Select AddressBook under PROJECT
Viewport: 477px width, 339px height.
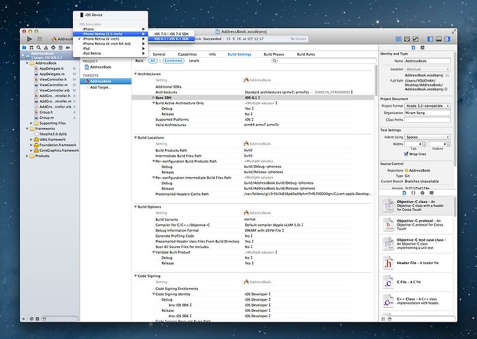tap(101, 67)
